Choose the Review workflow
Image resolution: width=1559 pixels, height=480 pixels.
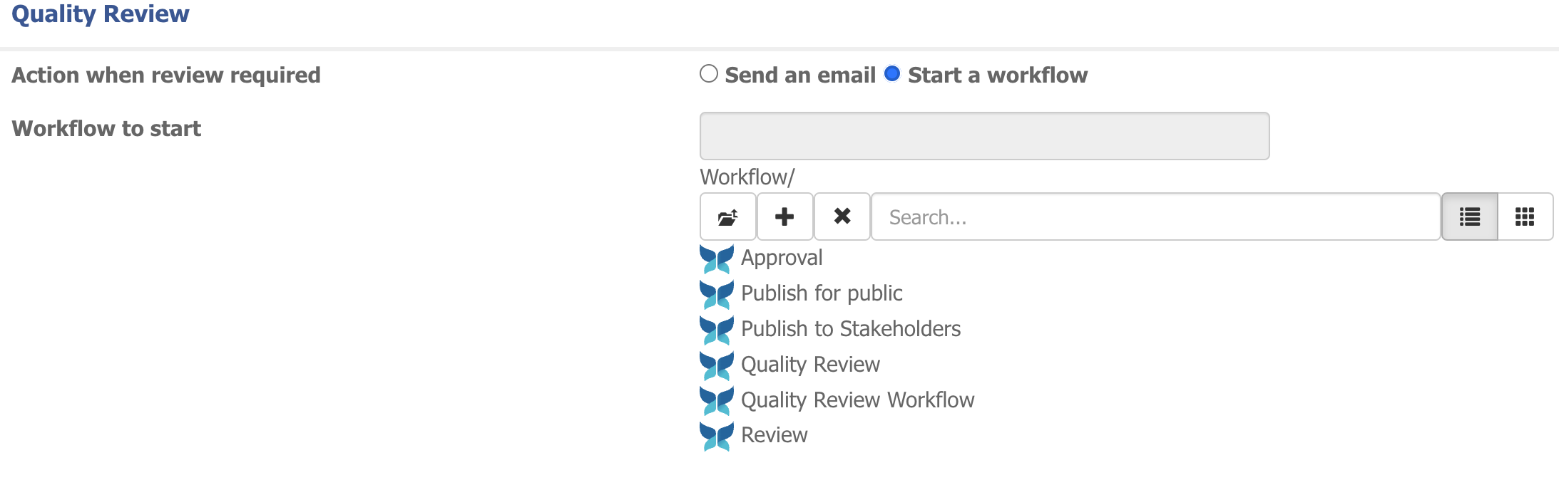click(x=775, y=435)
